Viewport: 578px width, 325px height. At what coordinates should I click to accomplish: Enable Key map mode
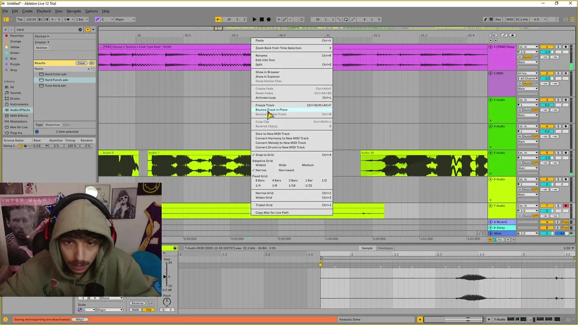pos(498,19)
